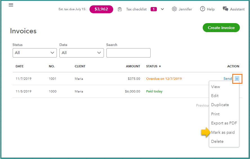Viewport: 250px width, 159px height.
Task: Click the action dropdown arrow beside Send
Action: [237, 79]
